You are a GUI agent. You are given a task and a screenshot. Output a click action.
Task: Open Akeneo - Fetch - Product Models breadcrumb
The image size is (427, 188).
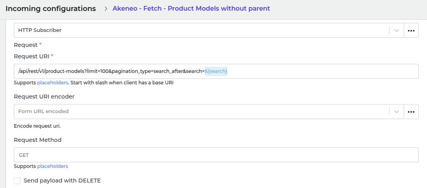tap(191, 8)
